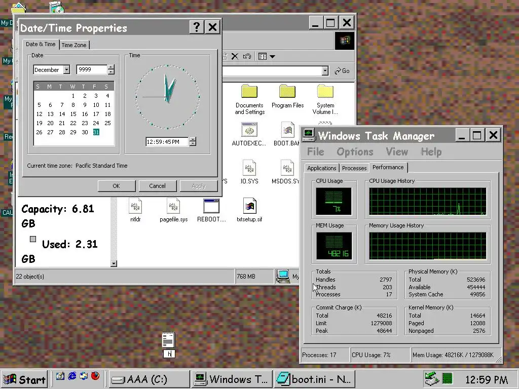Select the BOOT.BAK file icon

[x=287, y=134]
